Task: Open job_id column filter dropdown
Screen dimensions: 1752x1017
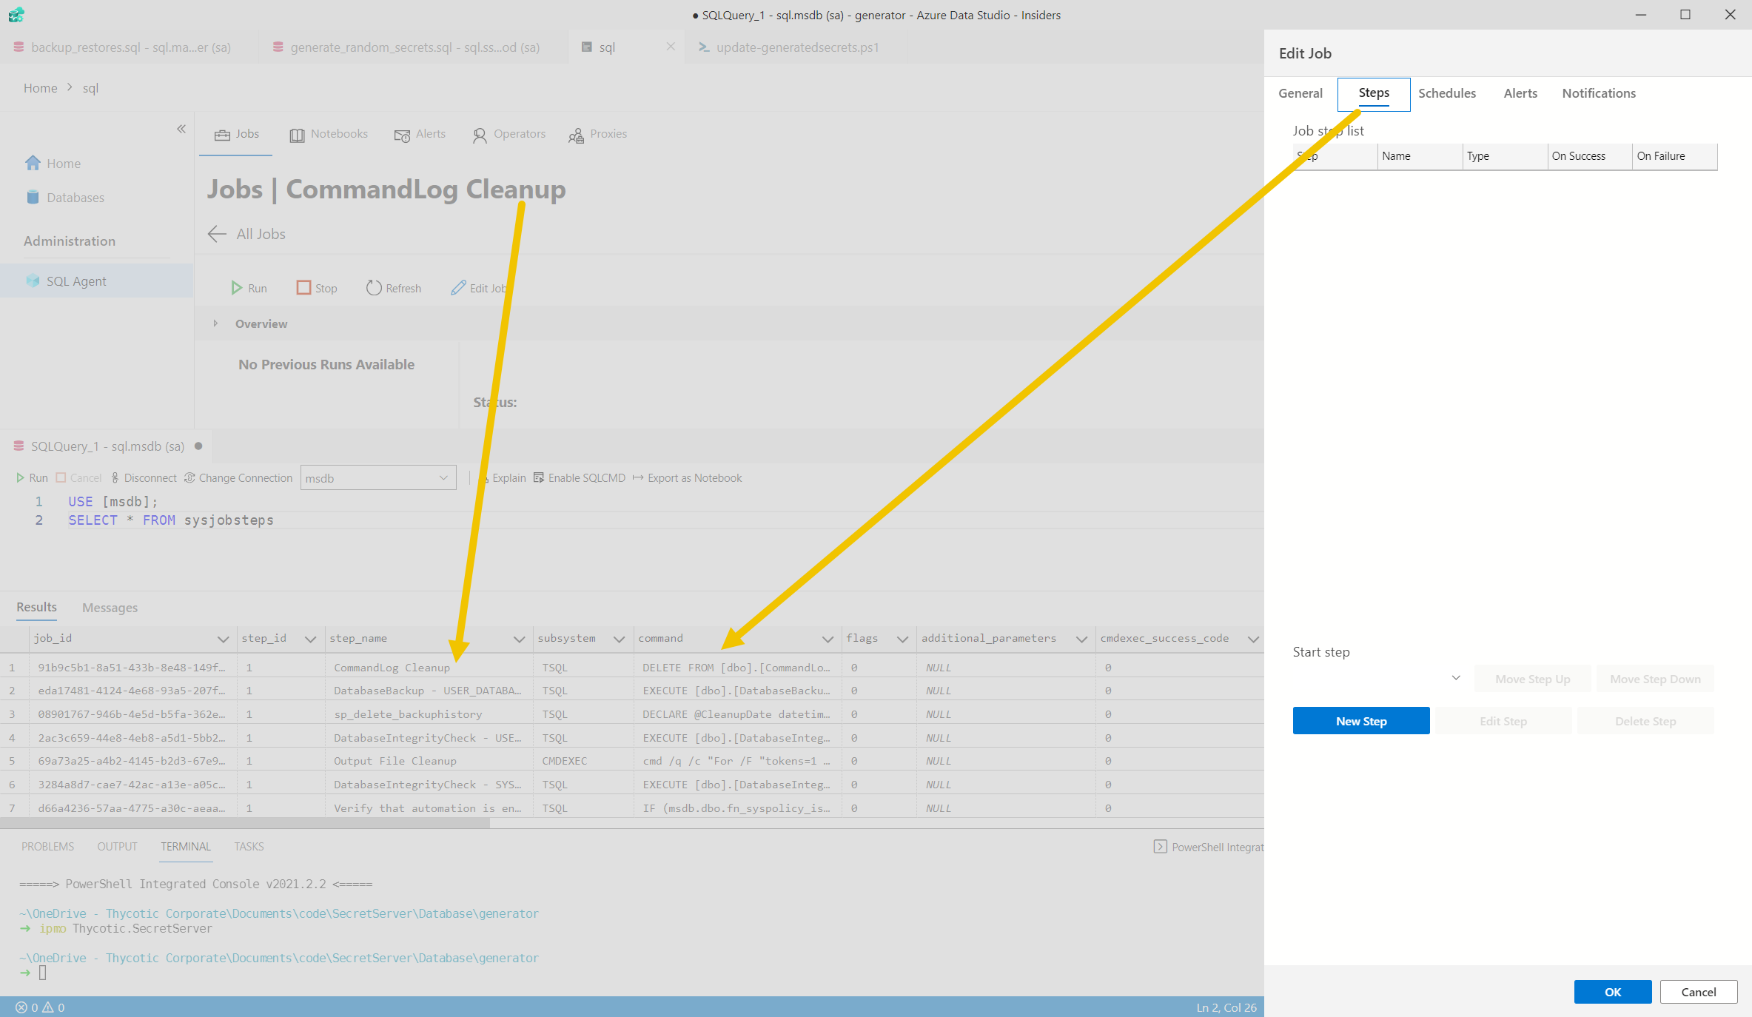Action: click(223, 639)
